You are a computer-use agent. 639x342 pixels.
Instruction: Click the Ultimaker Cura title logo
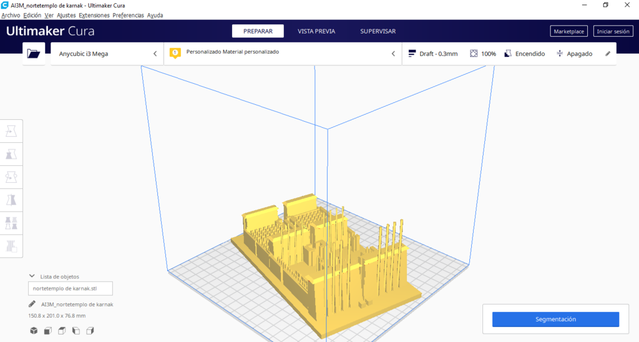tap(50, 31)
